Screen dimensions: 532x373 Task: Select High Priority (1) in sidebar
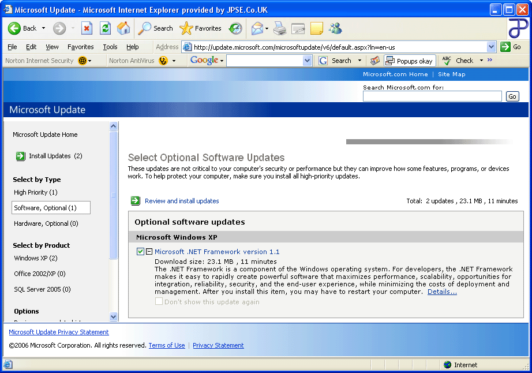[36, 192]
